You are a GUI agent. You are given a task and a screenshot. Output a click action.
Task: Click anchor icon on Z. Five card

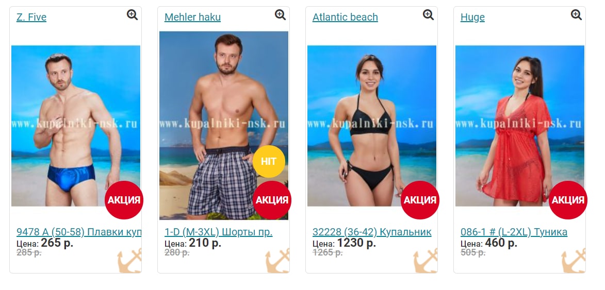129,261
